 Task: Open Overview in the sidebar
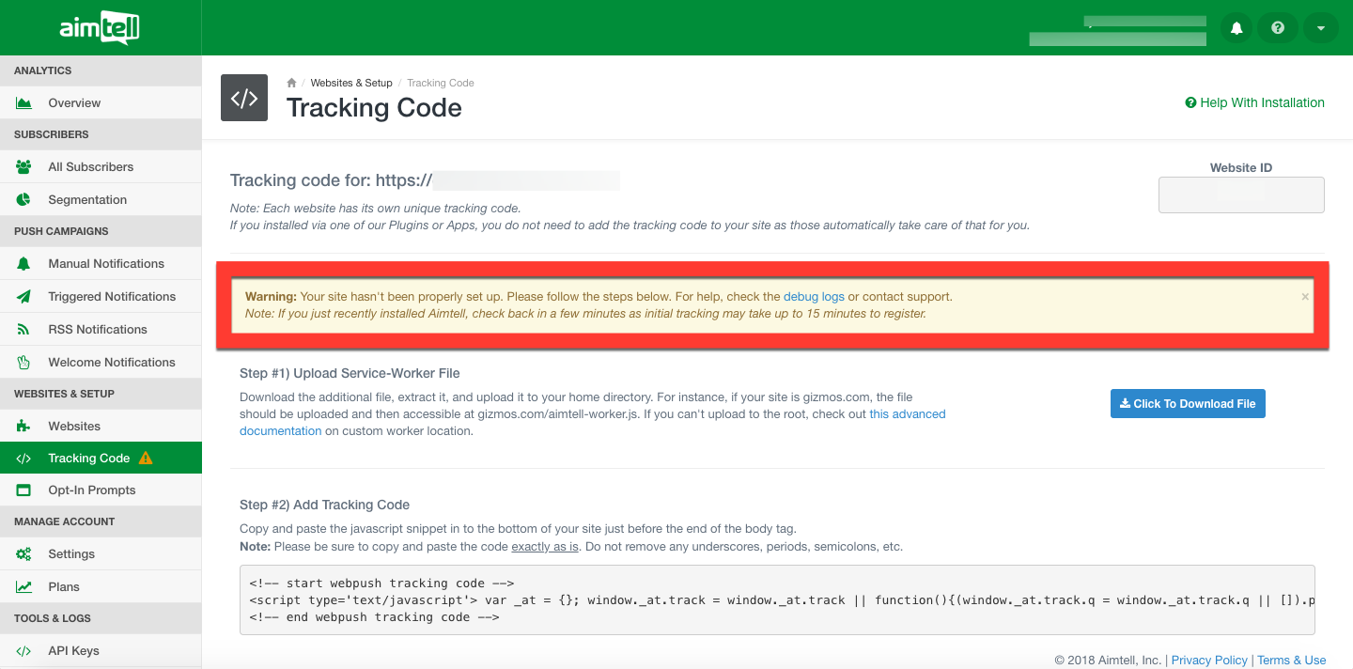(x=101, y=103)
